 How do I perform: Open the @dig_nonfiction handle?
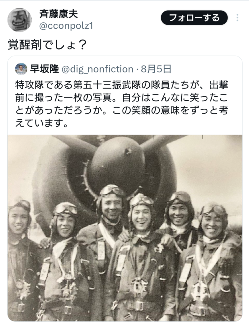(97, 69)
